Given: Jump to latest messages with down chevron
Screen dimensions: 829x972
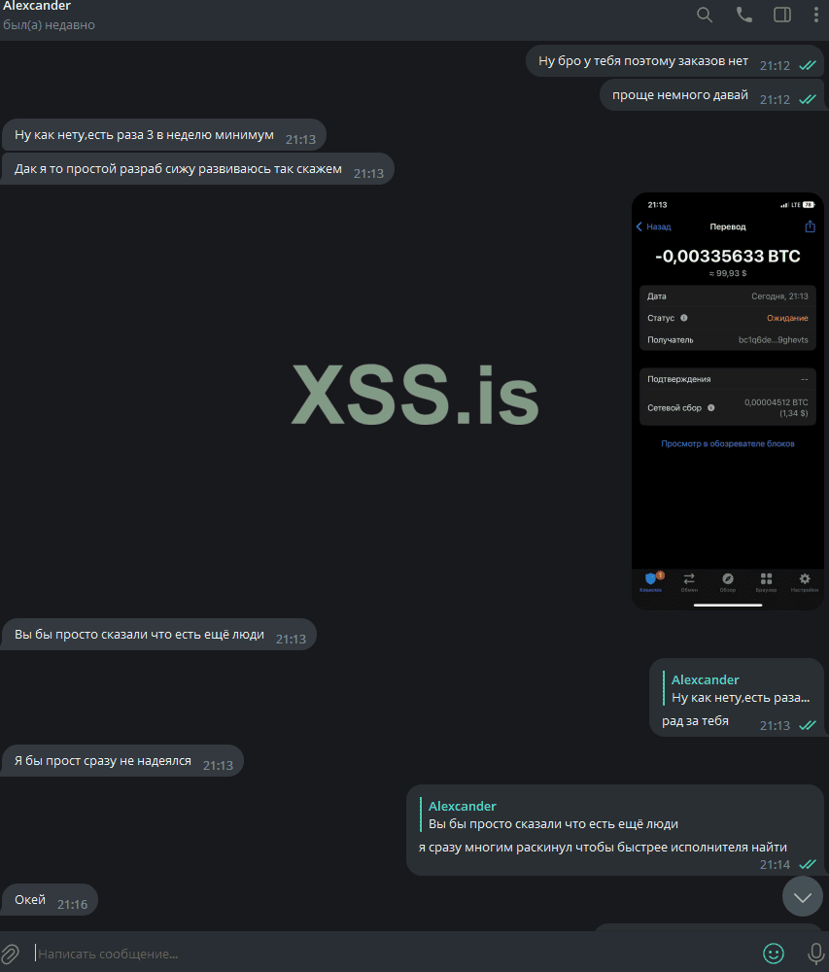Looking at the screenshot, I should pos(803,896).
